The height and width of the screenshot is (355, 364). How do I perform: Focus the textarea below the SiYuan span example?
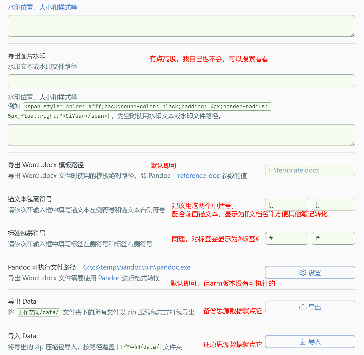click(181, 135)
